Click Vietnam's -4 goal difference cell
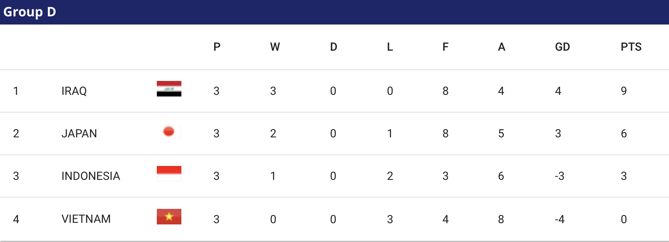This screenshot has height=242, width=669. (x=560, y=219)
